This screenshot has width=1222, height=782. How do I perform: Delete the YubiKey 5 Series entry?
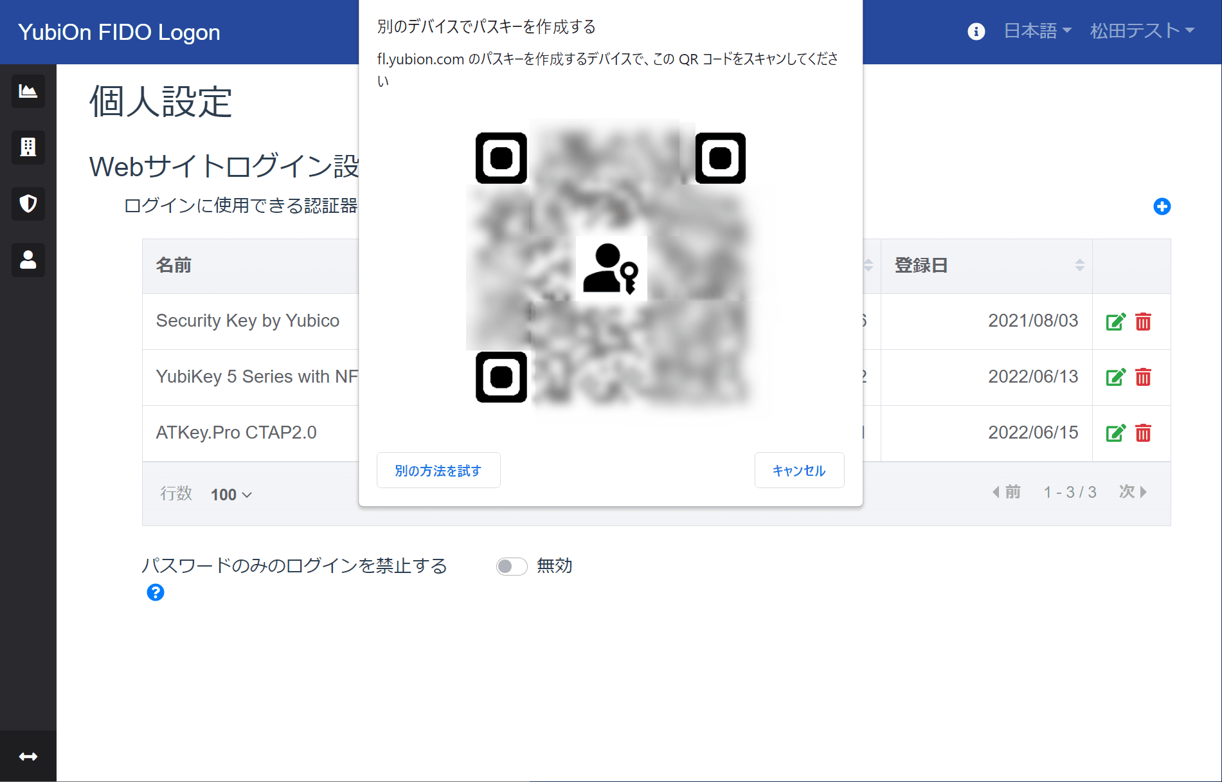(1143, 377)
